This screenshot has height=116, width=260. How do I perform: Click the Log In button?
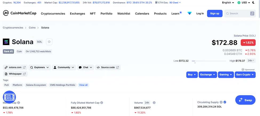coord(200,14)
